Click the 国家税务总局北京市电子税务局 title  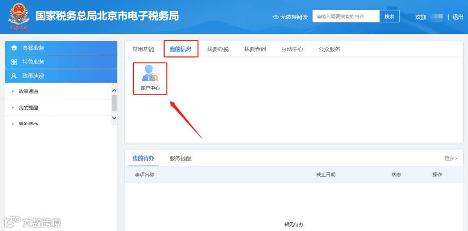[x=107, y=16]
